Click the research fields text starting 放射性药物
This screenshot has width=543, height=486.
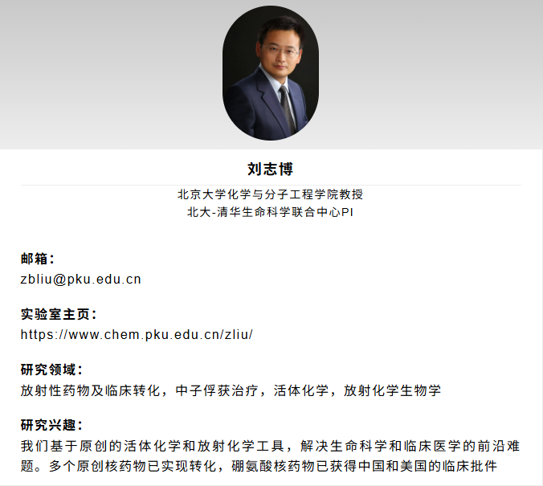(231, 390)
